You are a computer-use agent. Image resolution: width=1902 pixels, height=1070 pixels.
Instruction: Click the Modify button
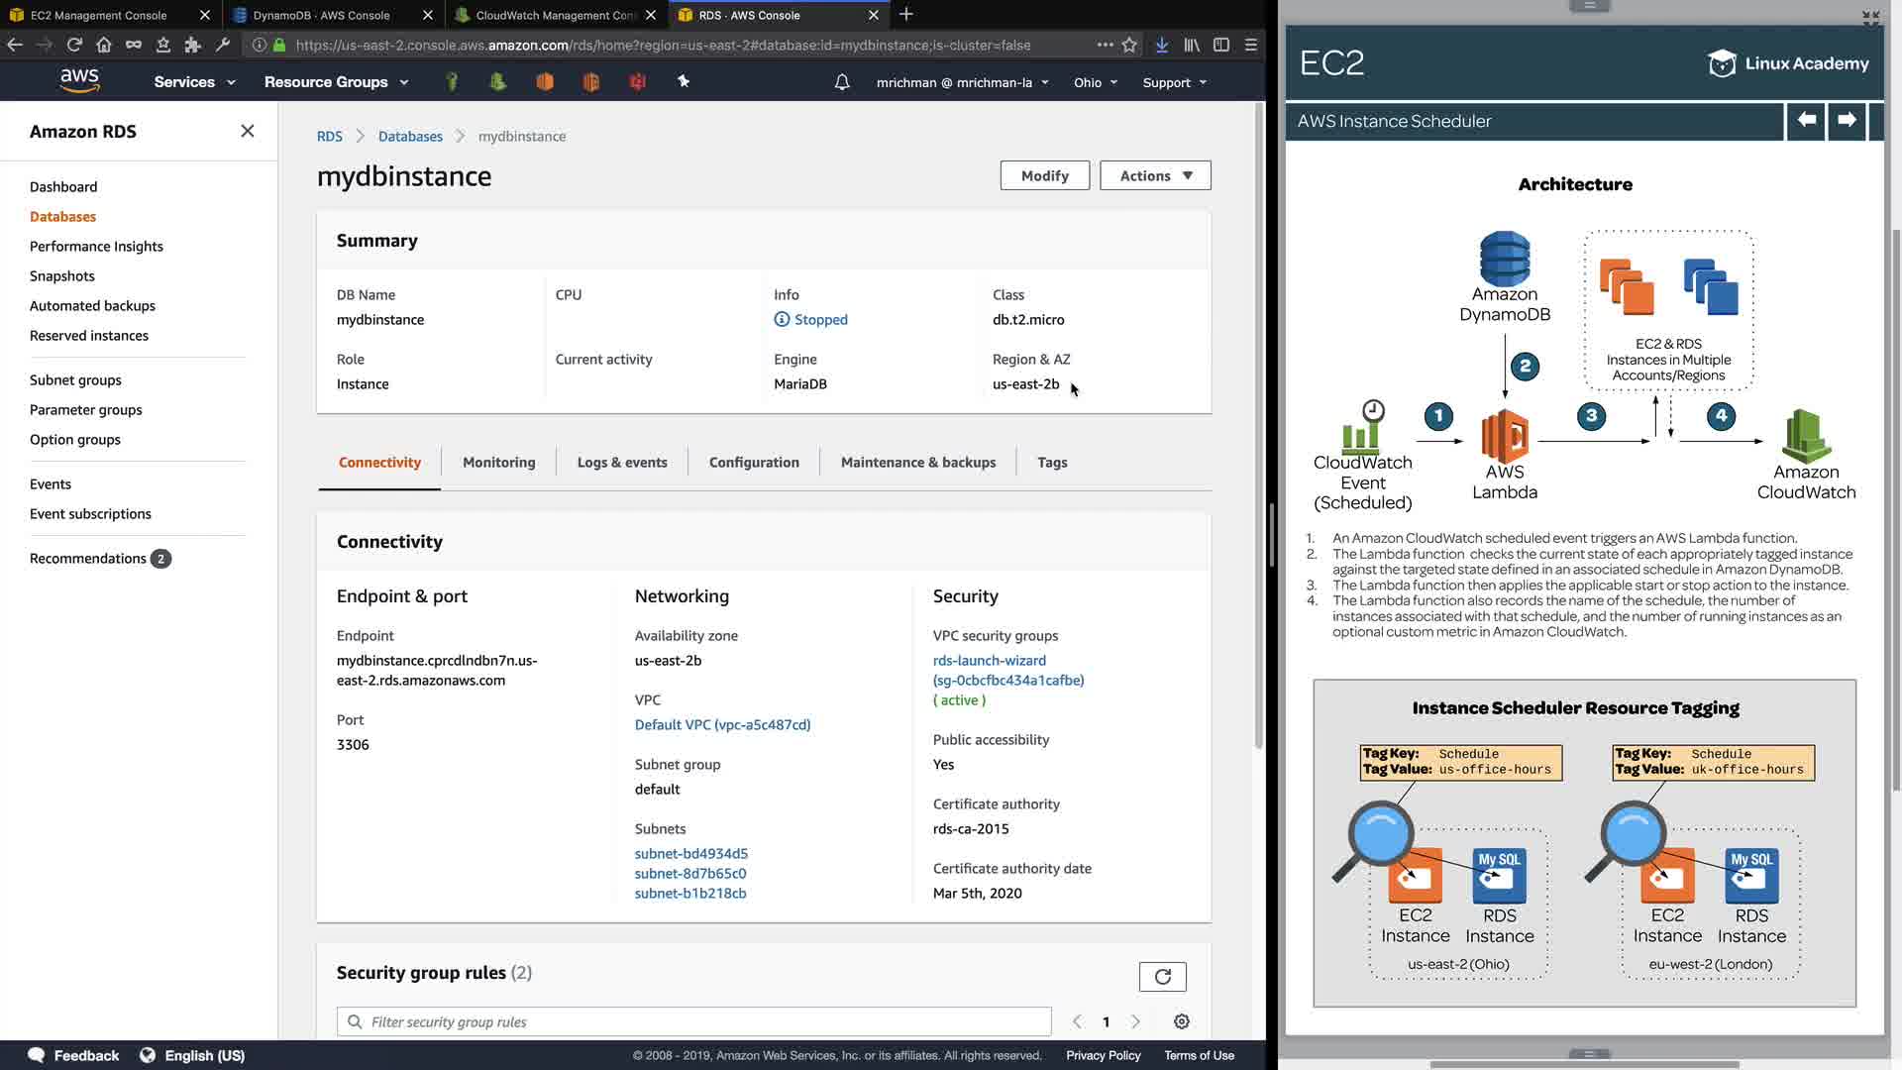[1044, 175]
